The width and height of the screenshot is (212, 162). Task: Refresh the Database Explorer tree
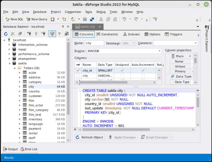pyautogui.click(x=6, y=34)
